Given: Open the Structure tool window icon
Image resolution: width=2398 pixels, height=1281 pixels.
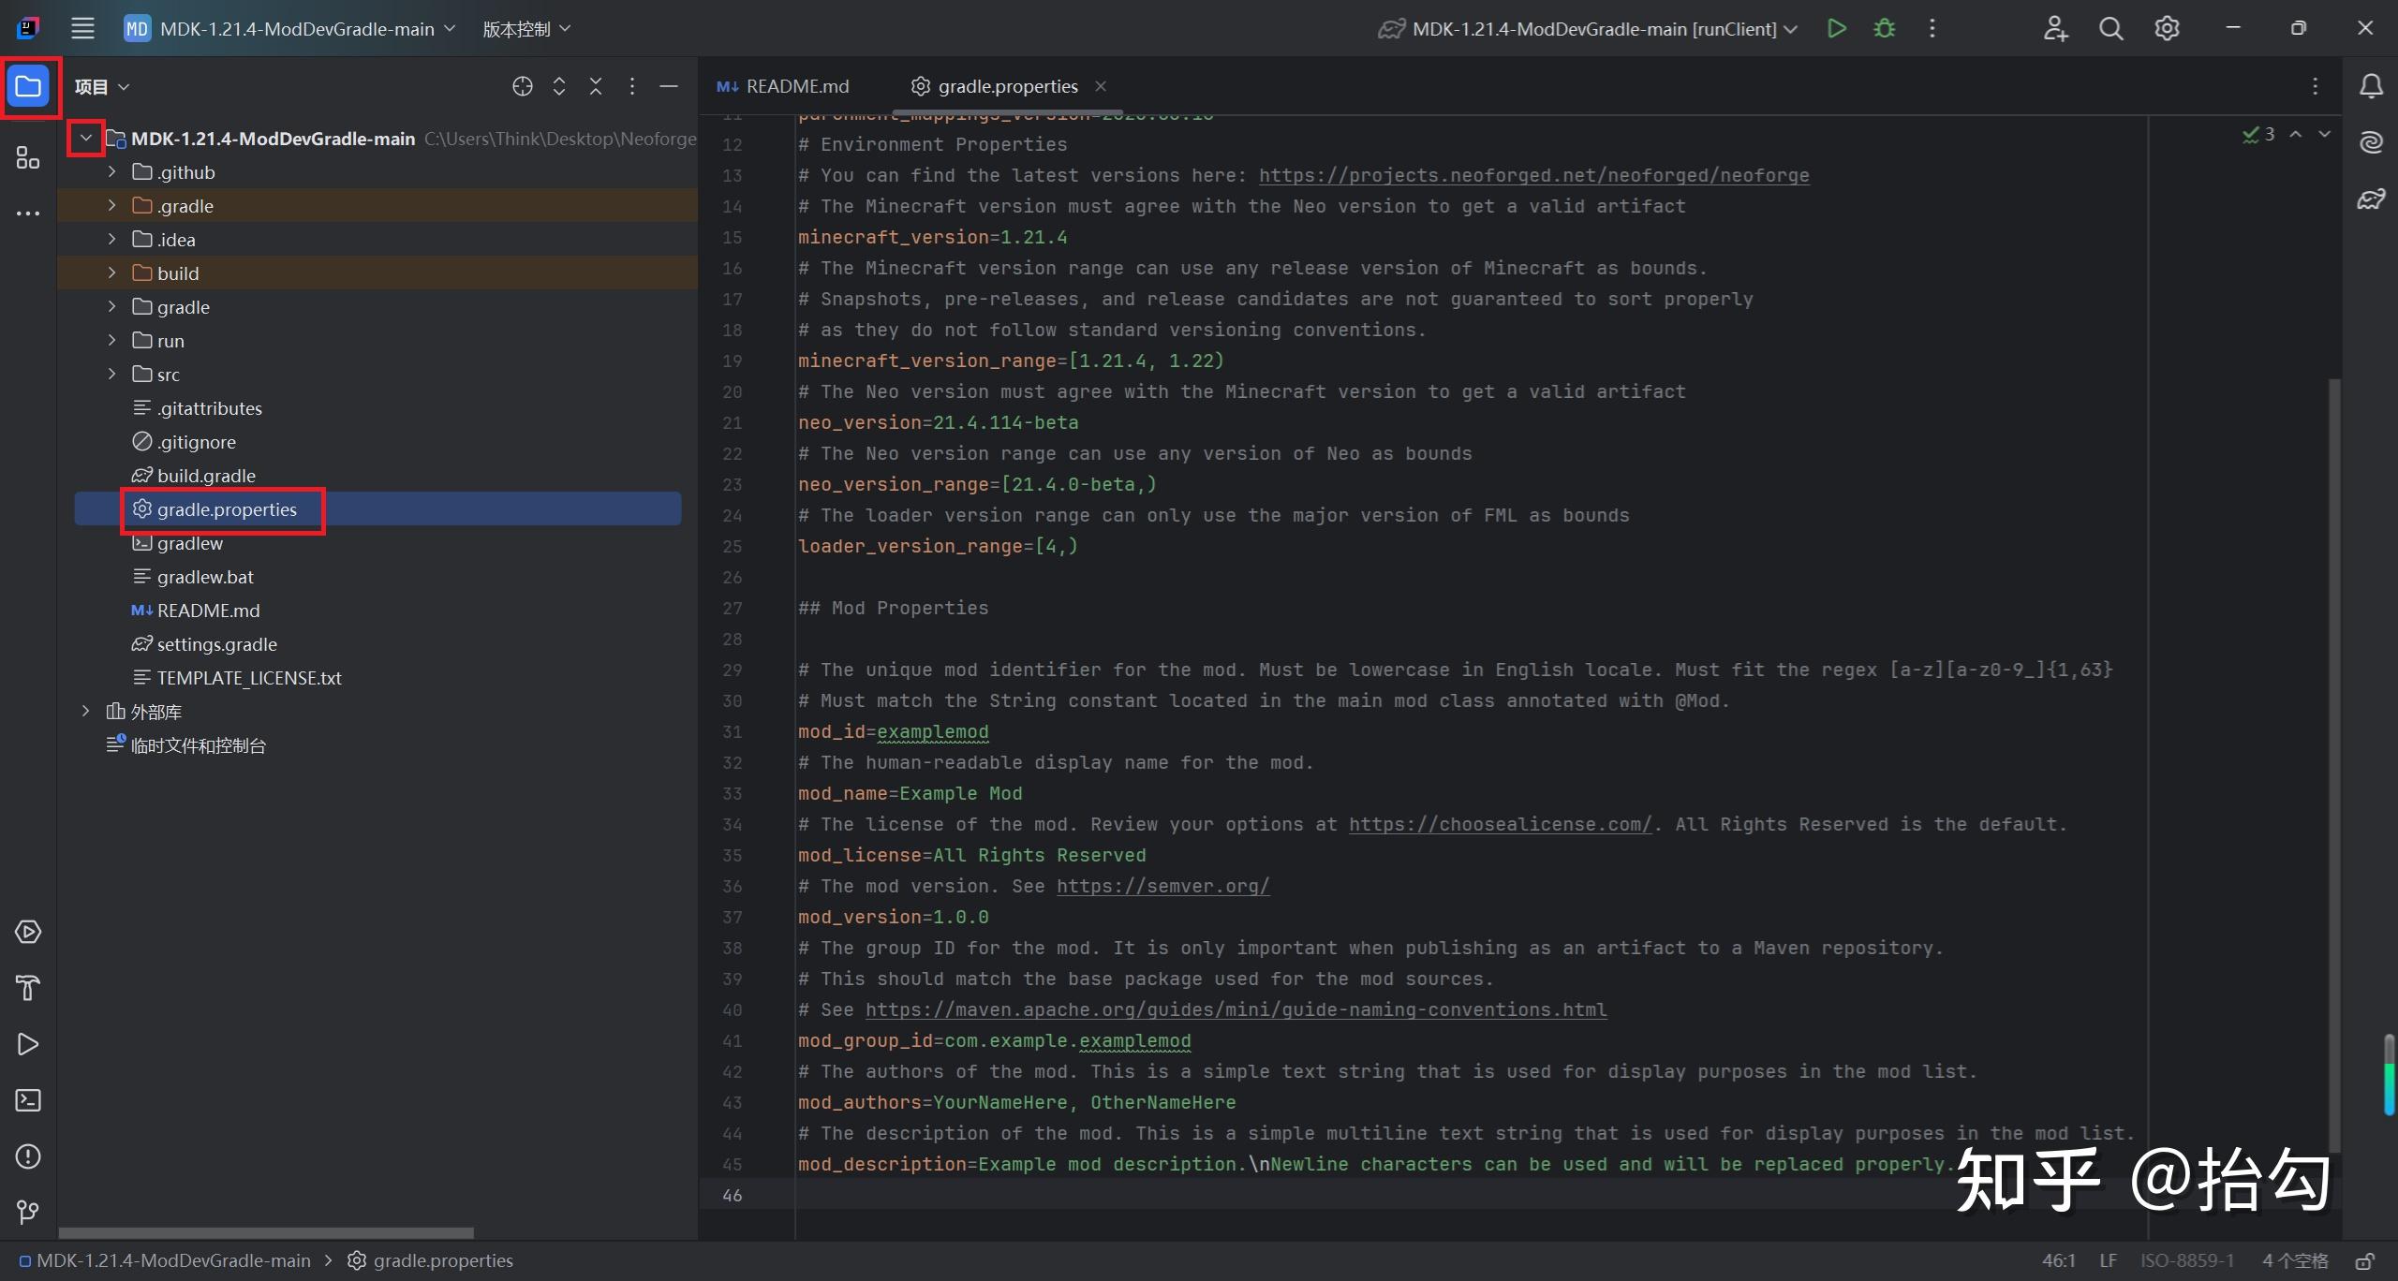Looking at the screenshot, I should point(28,158).
